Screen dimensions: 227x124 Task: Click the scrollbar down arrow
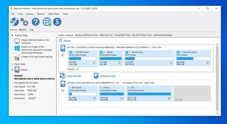tap(217, 113)
